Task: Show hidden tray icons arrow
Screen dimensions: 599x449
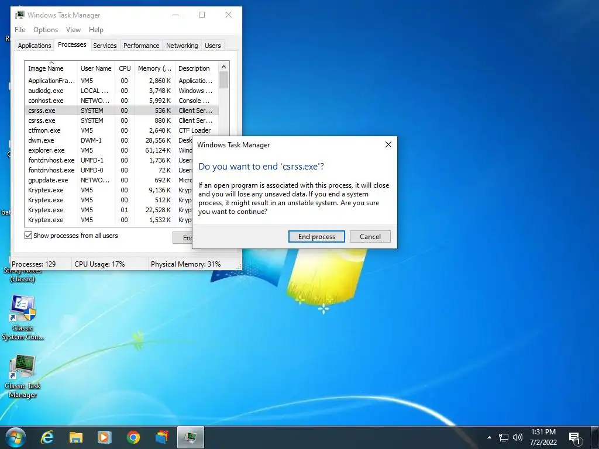Action: click(489, 437)
